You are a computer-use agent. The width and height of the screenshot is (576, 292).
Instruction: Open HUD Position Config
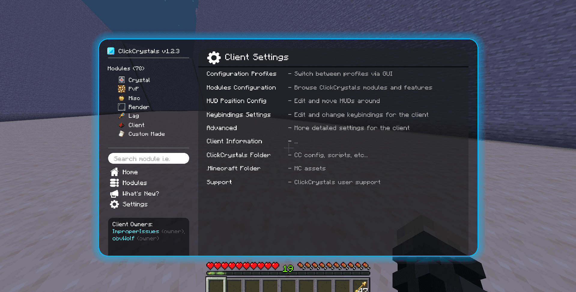pos(236,101)
